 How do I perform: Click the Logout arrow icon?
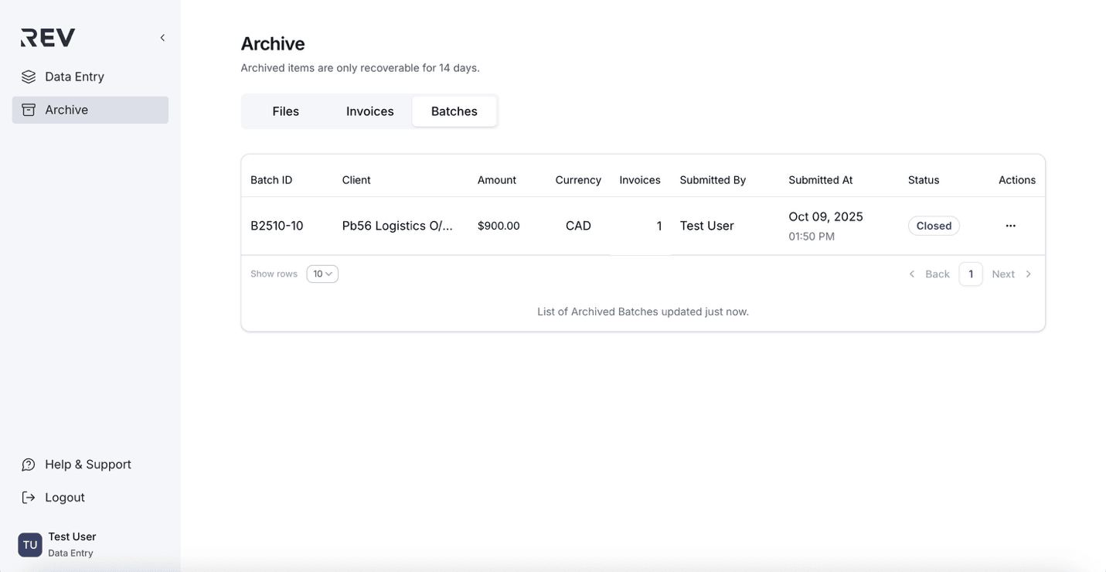[x=28, y=497]
